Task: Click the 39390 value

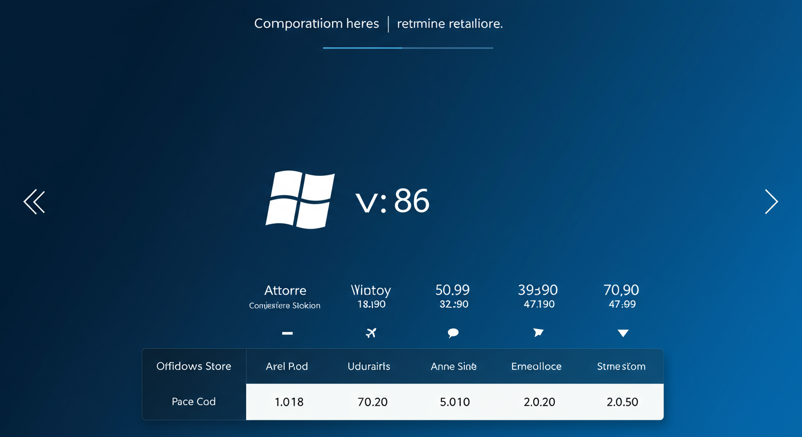Action: coord(538,290)
